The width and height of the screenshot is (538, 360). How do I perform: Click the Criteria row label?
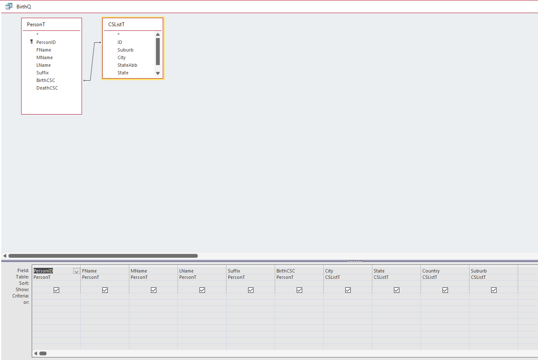(x=21, y=296)
